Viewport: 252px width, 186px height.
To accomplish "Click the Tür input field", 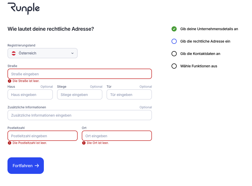I will (129, 95).
